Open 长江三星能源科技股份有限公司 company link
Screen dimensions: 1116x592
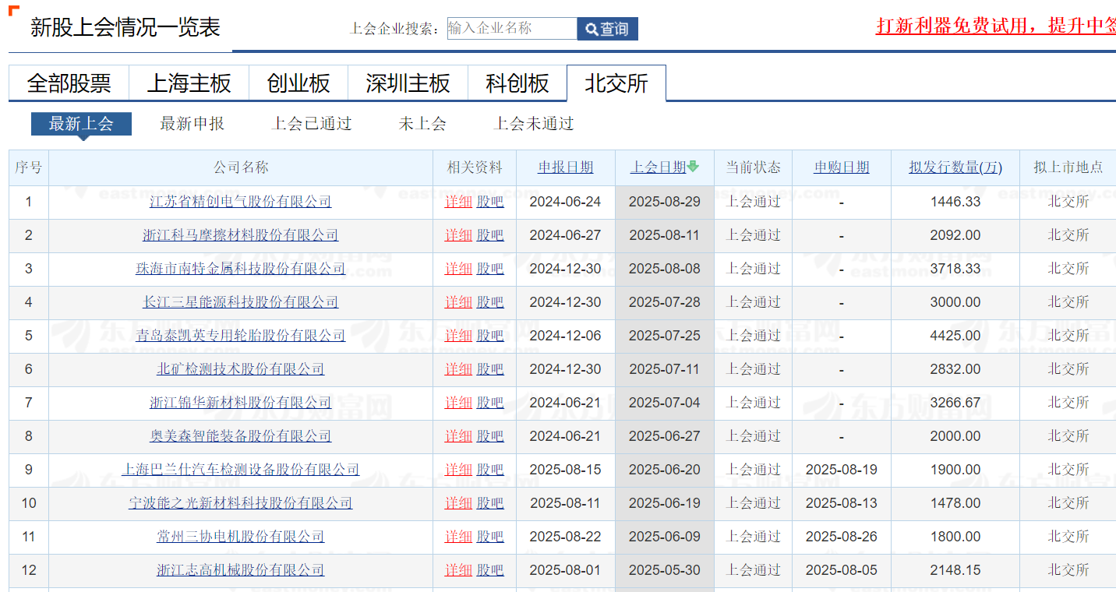241,302
